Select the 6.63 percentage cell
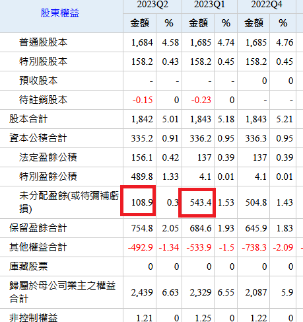 tap(170, 292)
